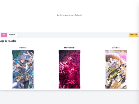Open the Marvel Rivals card pack

69,69
